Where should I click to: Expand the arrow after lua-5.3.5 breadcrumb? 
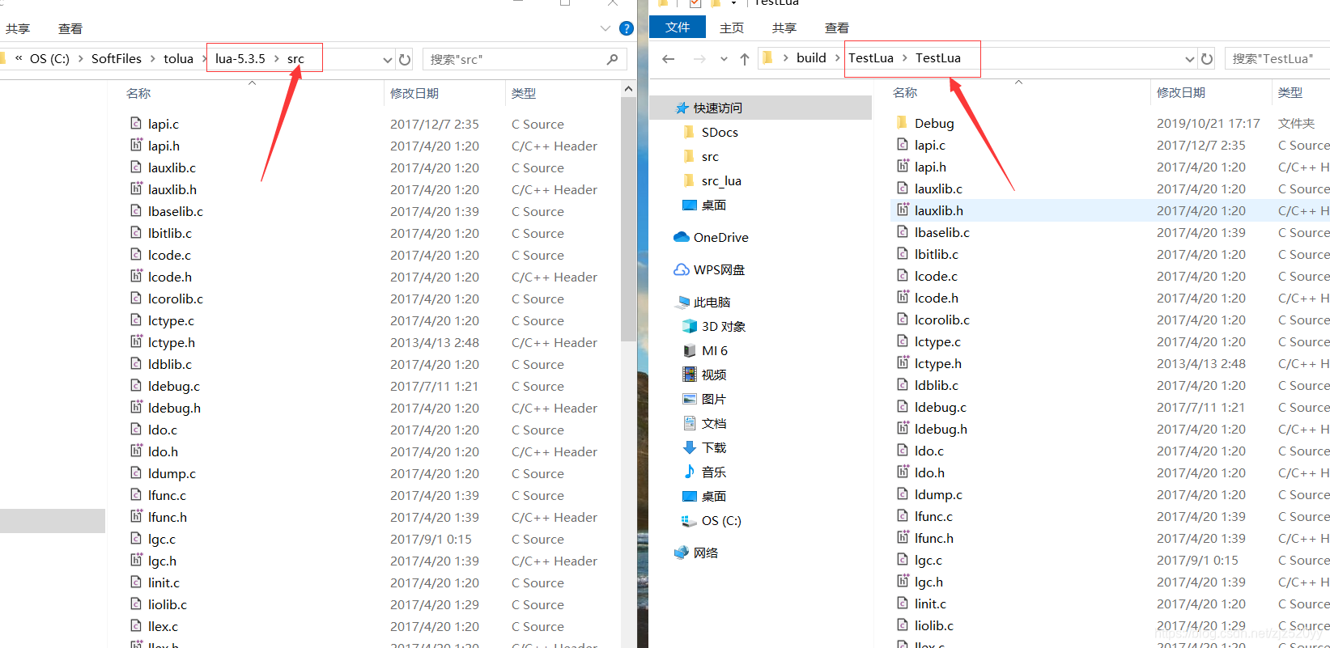[276, 58]
